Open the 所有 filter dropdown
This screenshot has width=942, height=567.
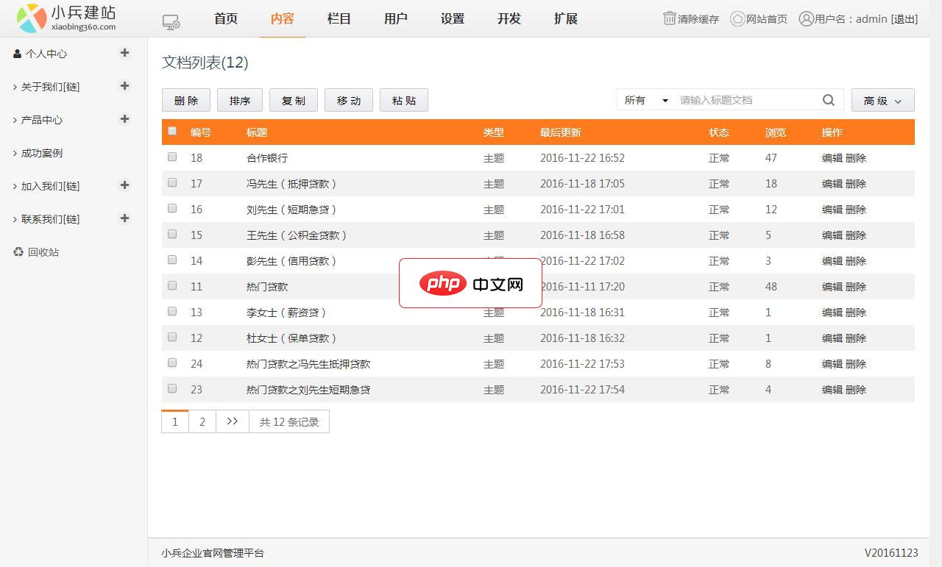pyautogui.click(x=645, y=100)
